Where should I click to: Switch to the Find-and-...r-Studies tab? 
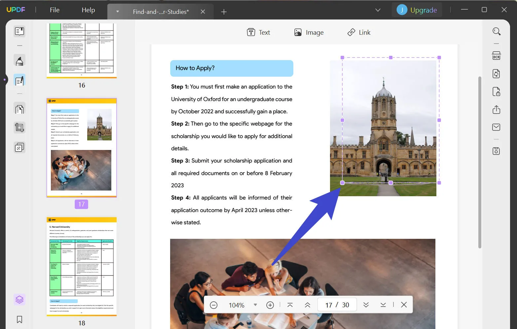[161, 11]
